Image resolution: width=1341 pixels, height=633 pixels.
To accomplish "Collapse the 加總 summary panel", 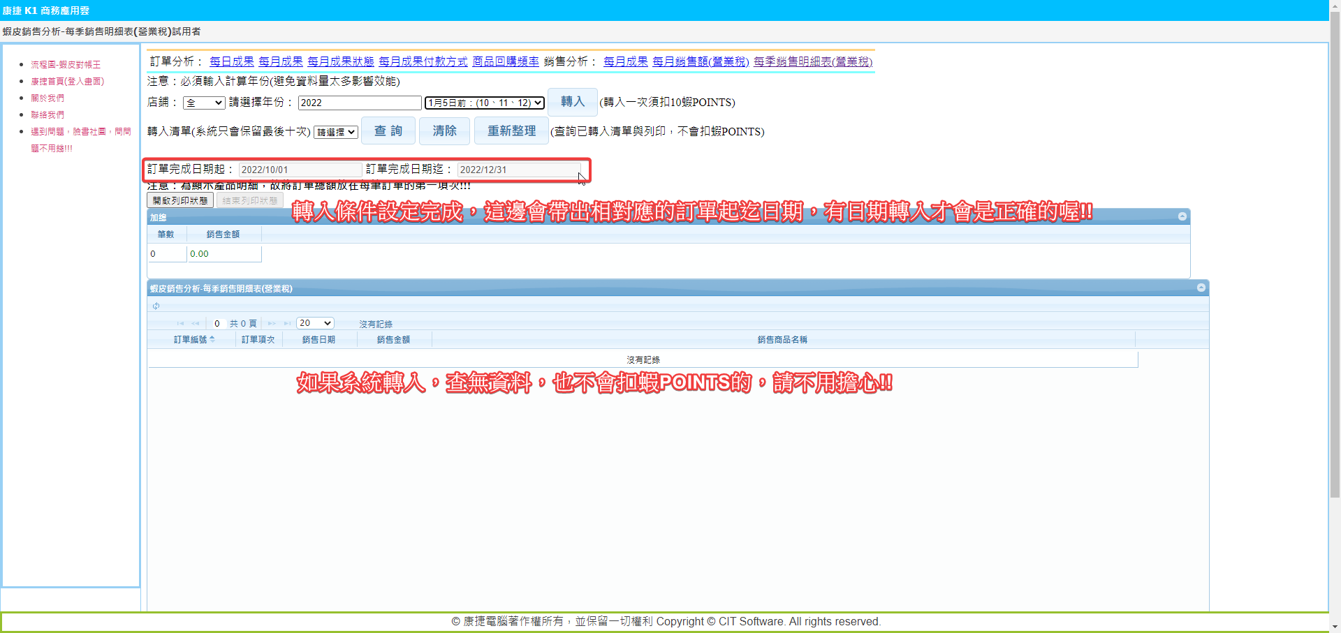I will click(1182, 216).
